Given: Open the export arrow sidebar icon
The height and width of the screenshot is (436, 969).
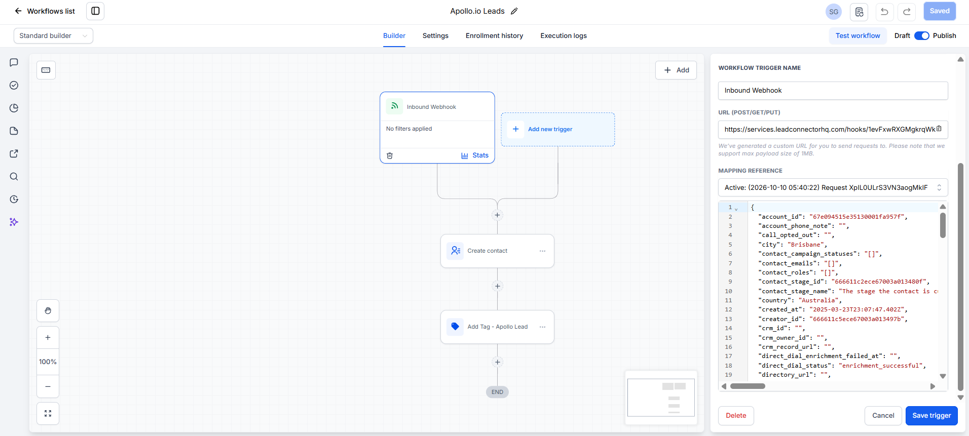Looking at the screenshot, I should pos(14,153).
